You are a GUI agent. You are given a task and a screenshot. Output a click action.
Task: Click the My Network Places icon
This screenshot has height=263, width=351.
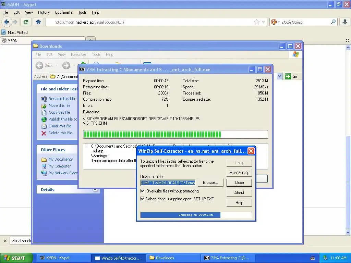click(44, 173)
